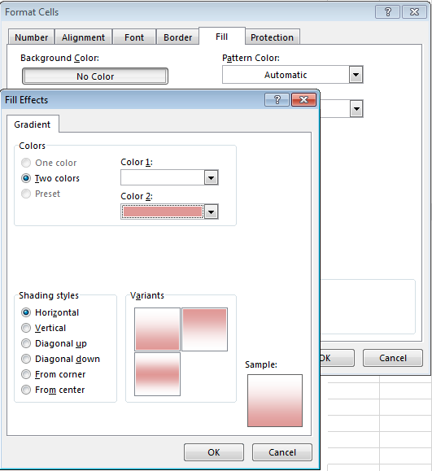This screenshot has width=432, height=471.
Task: Expand the Pattern Color Automatic dropdown
Action: [x=356, y=75]
